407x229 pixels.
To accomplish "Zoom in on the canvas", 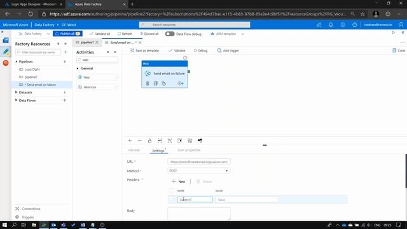I will point(130,141).
